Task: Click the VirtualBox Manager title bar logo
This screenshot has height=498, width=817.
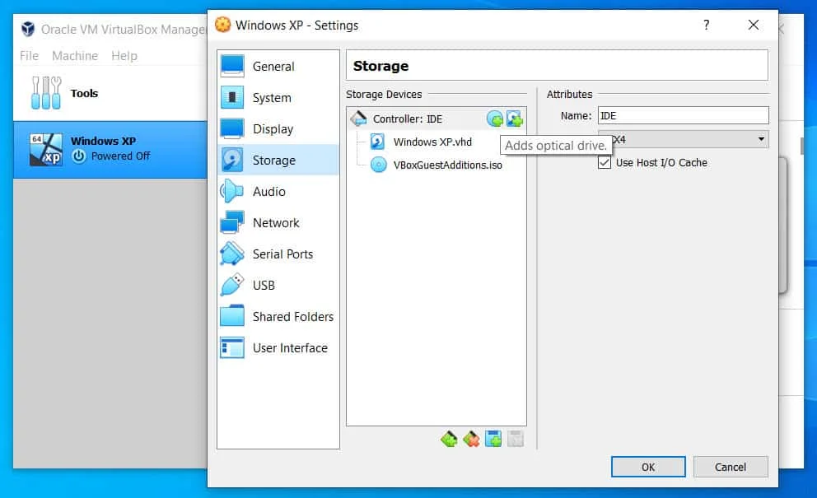Action: 28,29
